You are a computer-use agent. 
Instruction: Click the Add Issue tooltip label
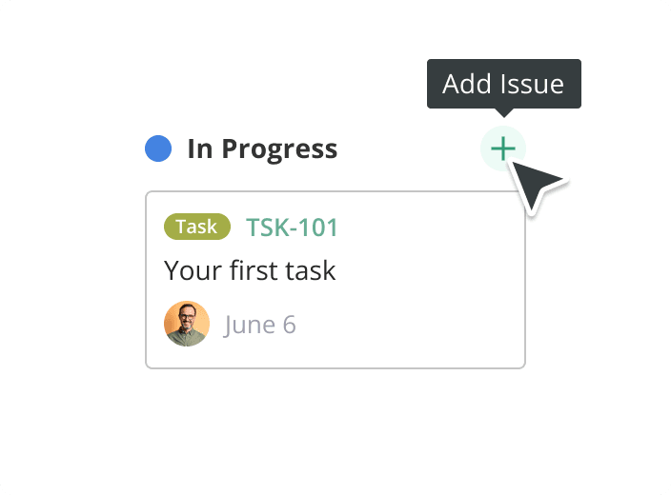(x=503, y=84)
